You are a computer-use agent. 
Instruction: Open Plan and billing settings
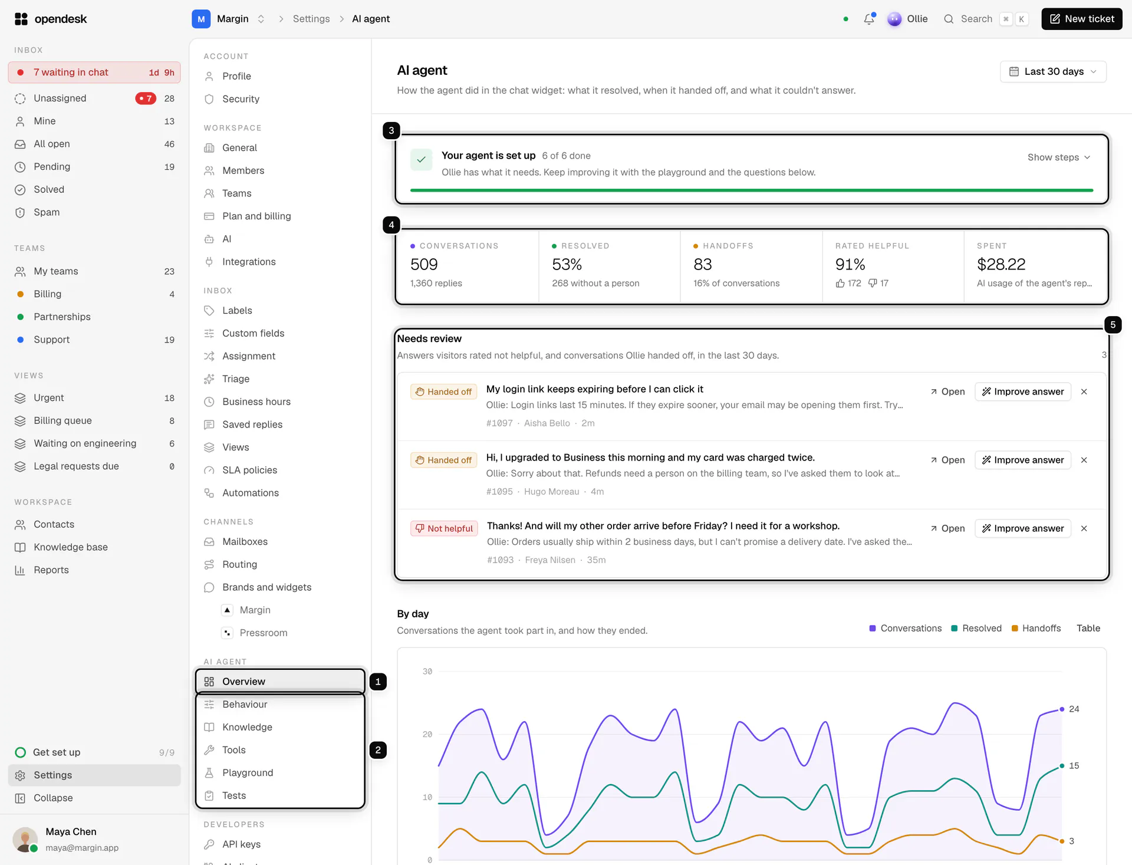click(x=280, y=216)
